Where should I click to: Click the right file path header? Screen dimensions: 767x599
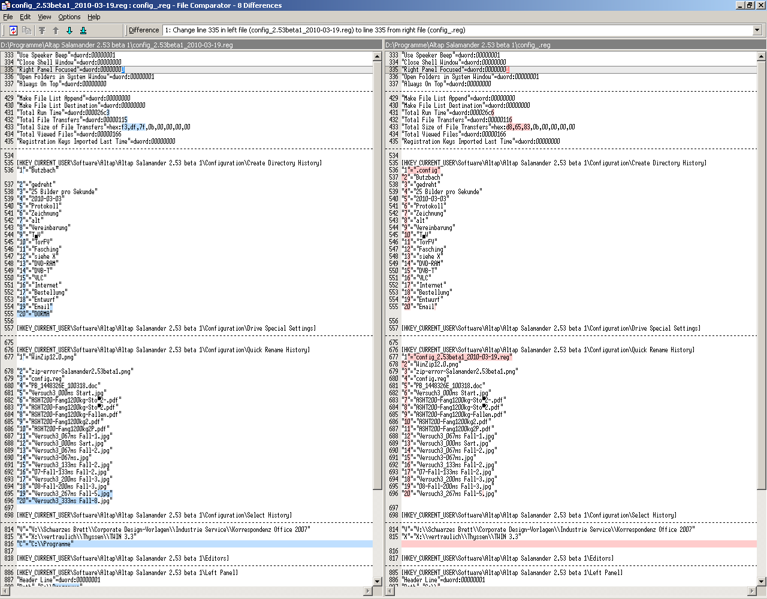point(575,45)
